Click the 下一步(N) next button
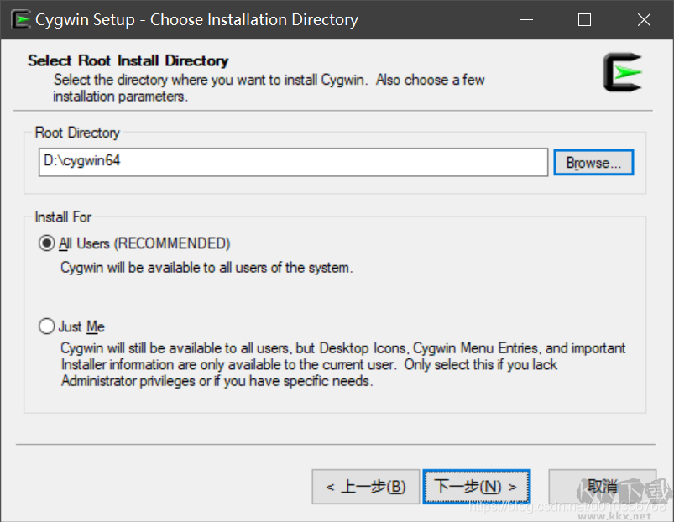Viewport: 674px width, 522px height. 476,486
